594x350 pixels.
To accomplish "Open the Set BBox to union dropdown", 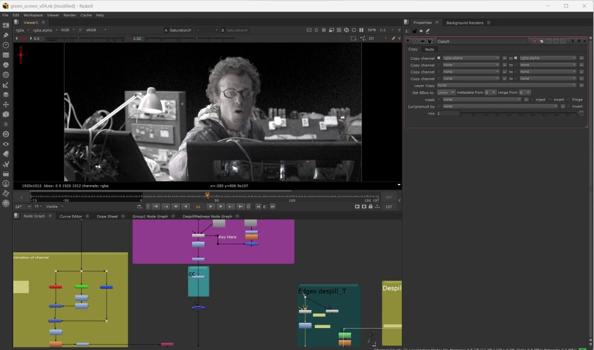I will tap(446, 93).
